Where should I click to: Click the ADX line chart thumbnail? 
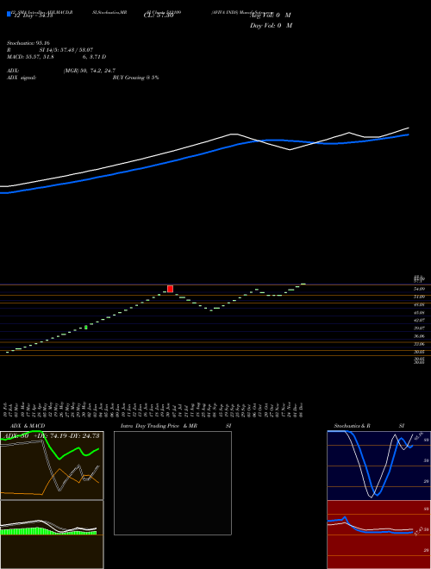pyautogui.click(x=52, y=466)
